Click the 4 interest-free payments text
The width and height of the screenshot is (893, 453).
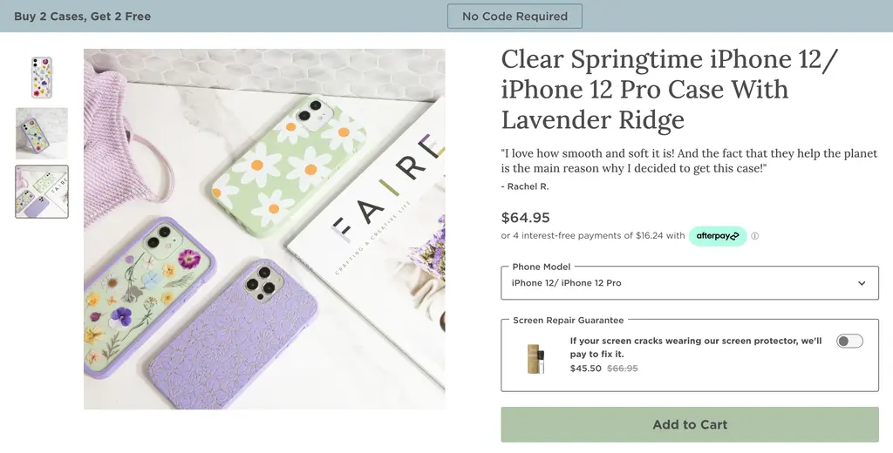coord(593,236)
